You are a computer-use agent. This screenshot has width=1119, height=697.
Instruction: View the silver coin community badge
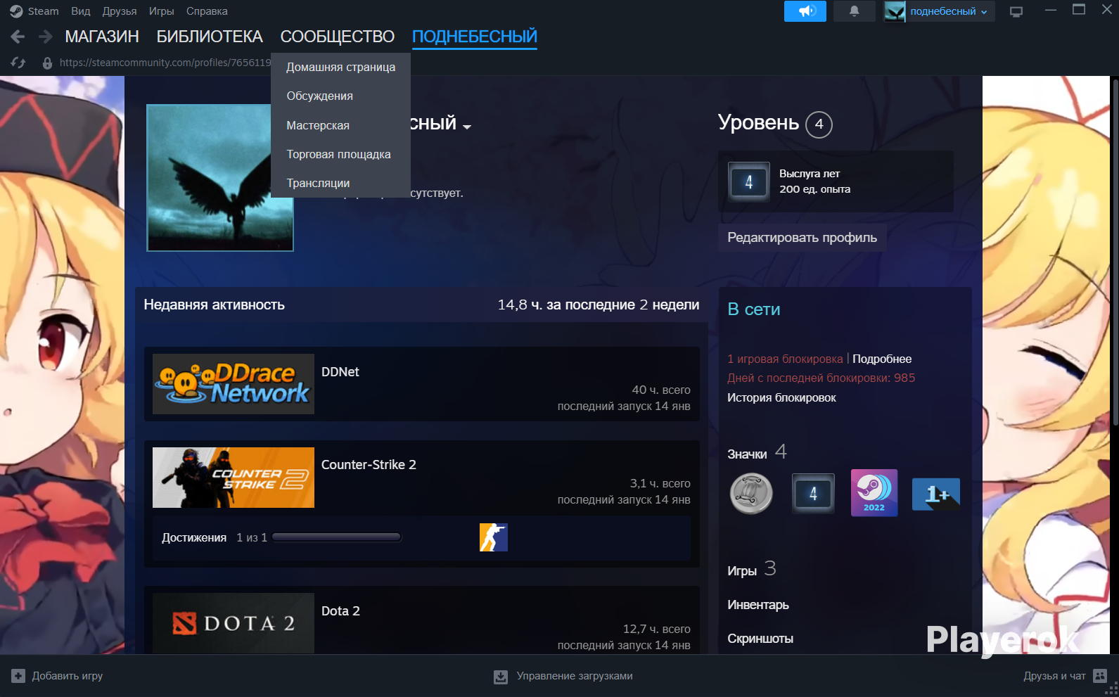pyautogui.click(x=751, y=493)
